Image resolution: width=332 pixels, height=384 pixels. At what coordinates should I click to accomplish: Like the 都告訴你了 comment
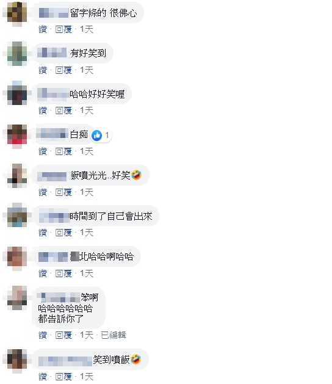(43, 335)
